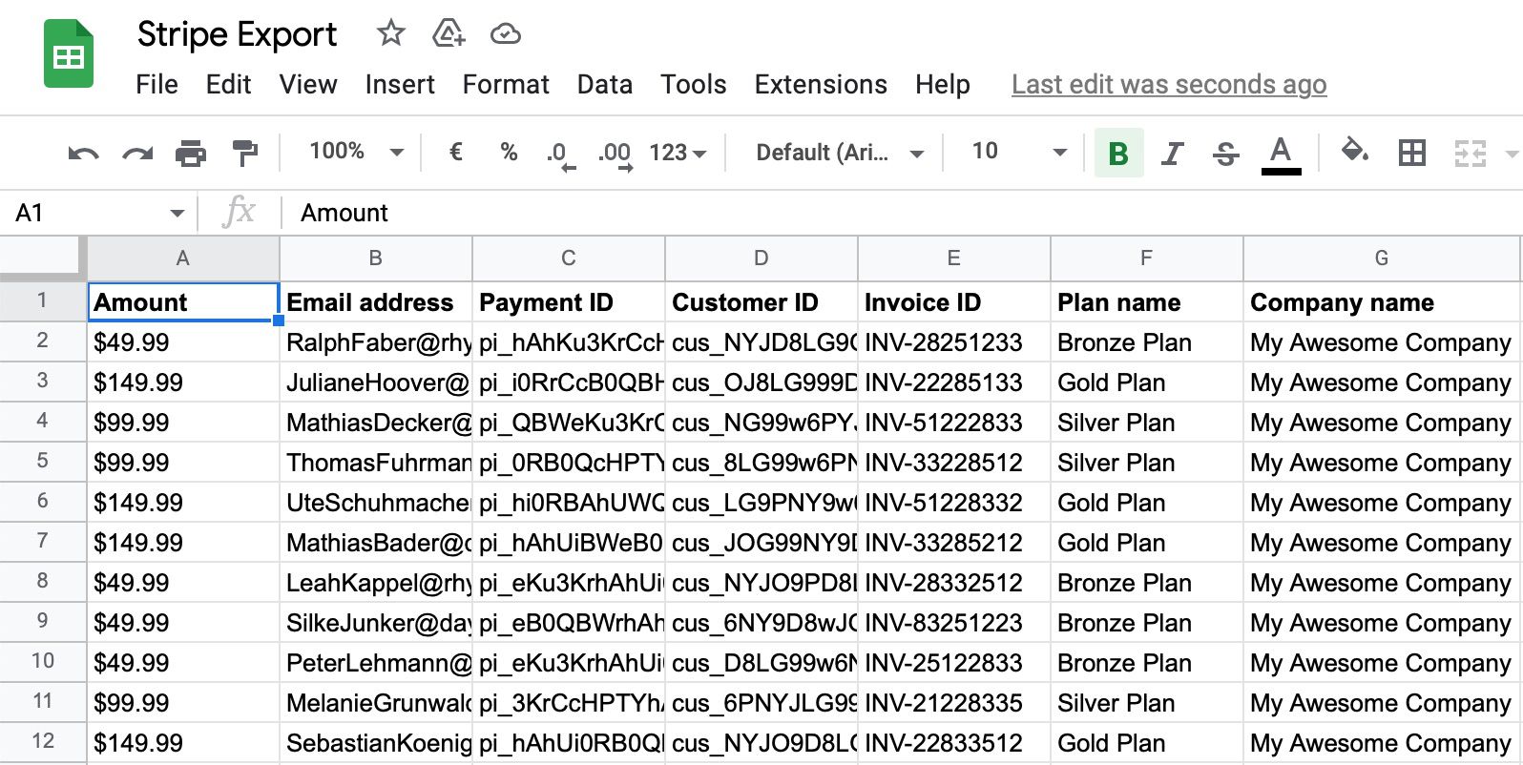
Task: Open the Format menu
Action: [x=506, y=85]
